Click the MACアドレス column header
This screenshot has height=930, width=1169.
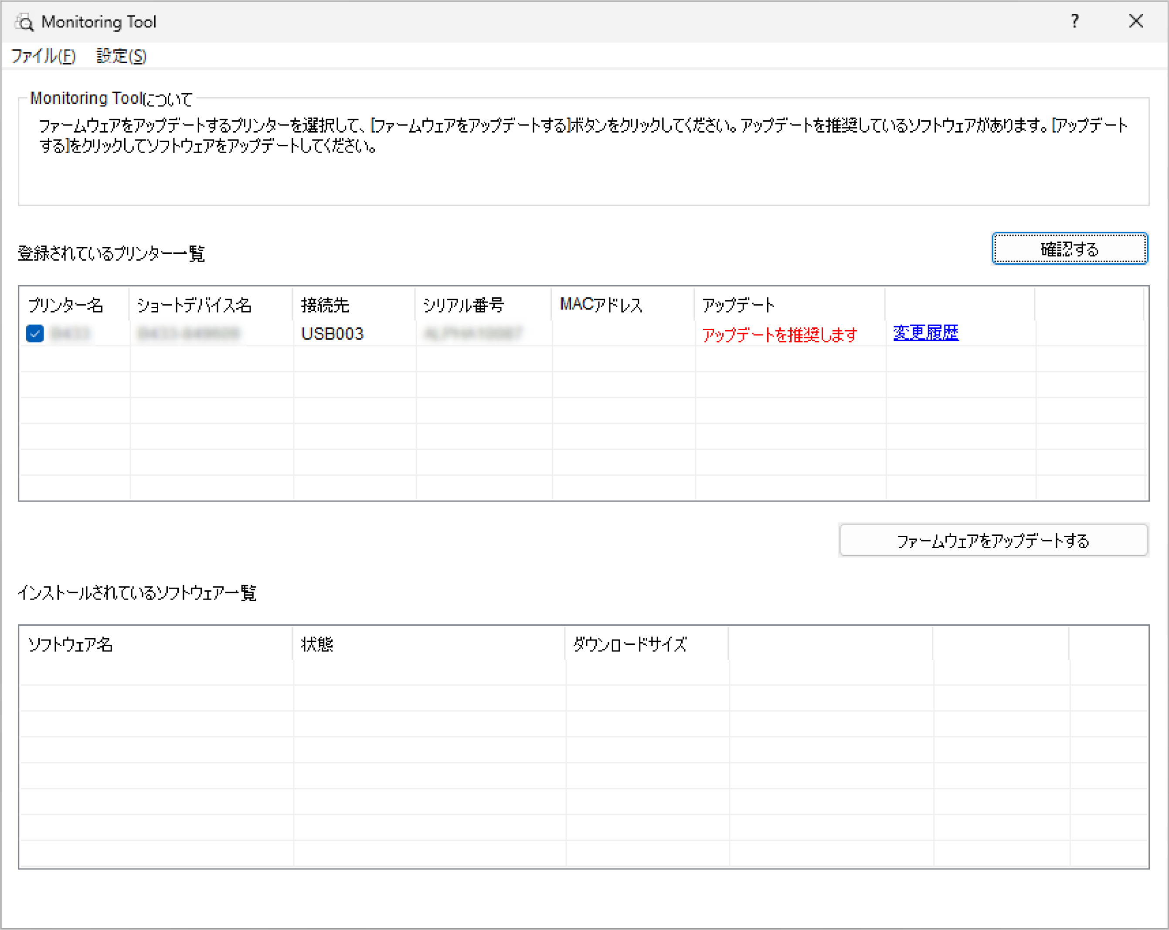[624, 305]
